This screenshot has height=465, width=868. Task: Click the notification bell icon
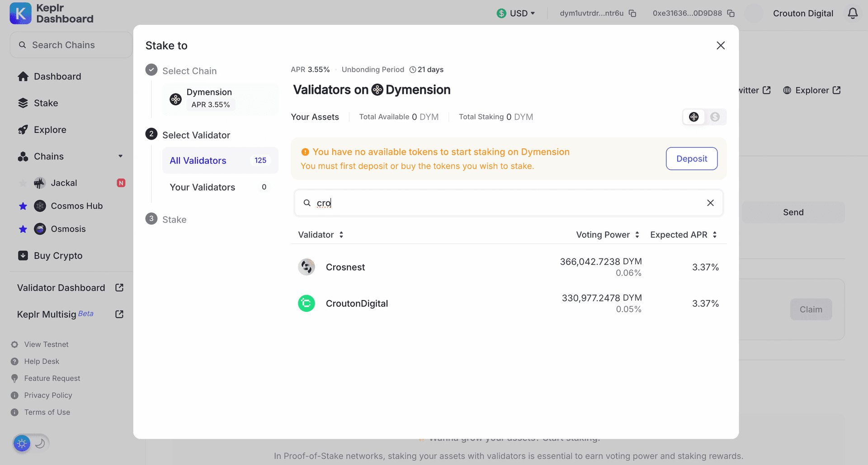(x=852, y=14)
